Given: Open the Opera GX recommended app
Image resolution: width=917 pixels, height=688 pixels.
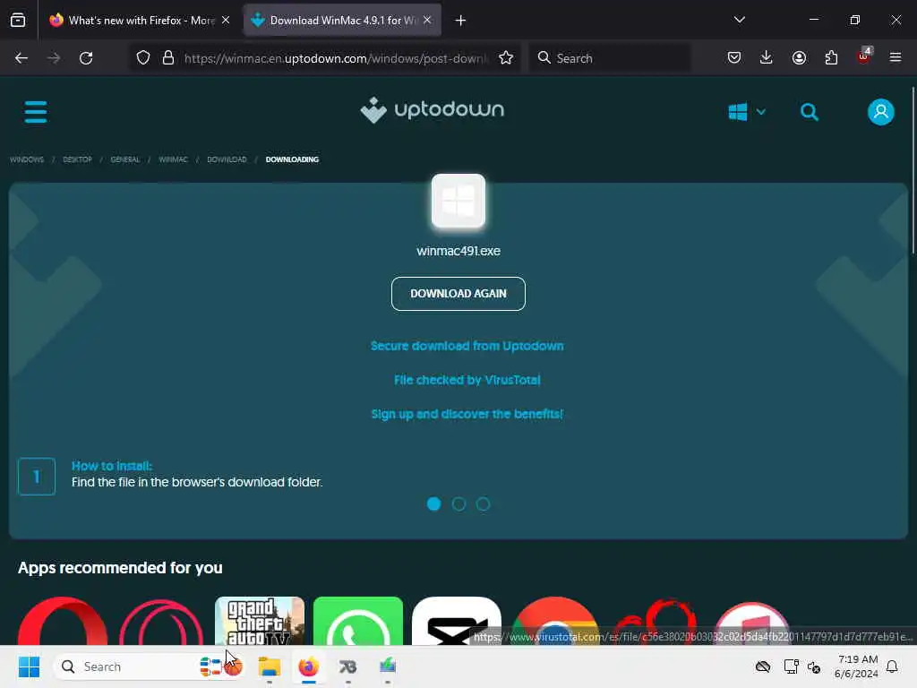Looking at the screenshot, I should 161,621.
